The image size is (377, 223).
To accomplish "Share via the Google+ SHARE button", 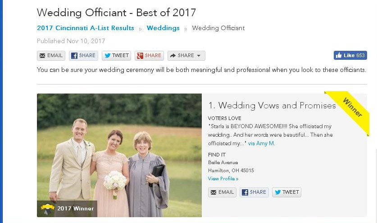I will pos(149,56).
